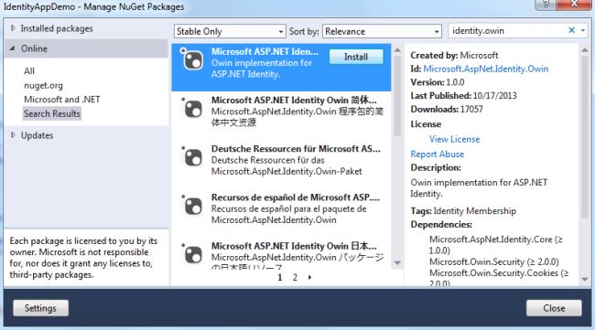The image size is (595, 330).
Task: Click the Downloads: 17057 line
Action: pos(447,110)
